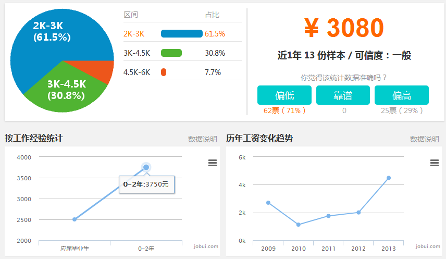Click the 2013 x-axis label
This screenshot has width=446, height=259.
coord(389,249)
